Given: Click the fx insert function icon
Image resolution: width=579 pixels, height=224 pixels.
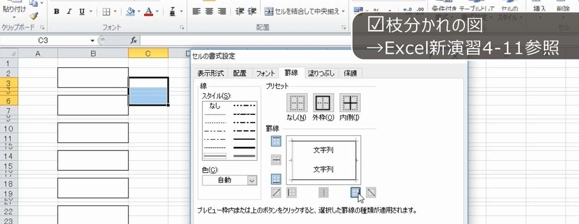Looking at the screenshot, I should pyautogui.click(x=133, y=40).
